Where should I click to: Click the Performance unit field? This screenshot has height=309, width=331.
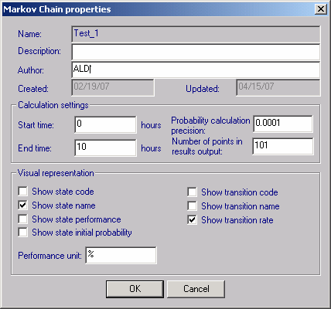pyautogui.click(x=121, y=255)
